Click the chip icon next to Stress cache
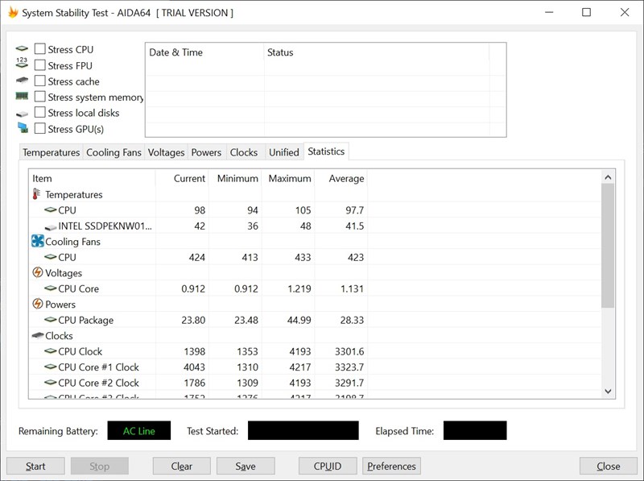The height and width of the screenshot is (481, 644). (x=22, y=81)
